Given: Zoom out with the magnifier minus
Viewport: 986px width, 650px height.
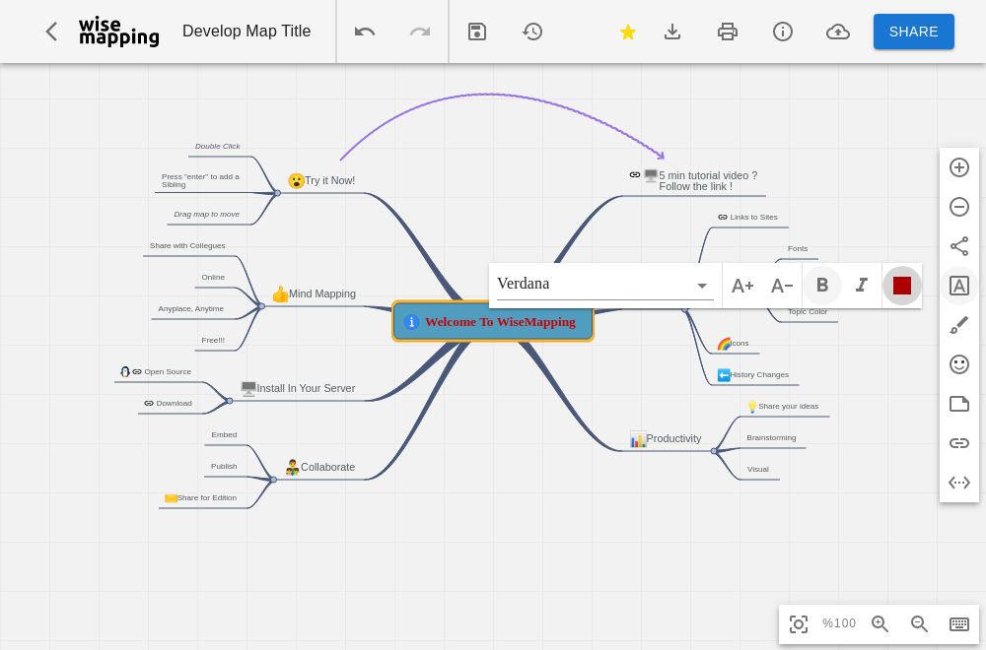Looking at the screenshot, I should pos(919,623).
